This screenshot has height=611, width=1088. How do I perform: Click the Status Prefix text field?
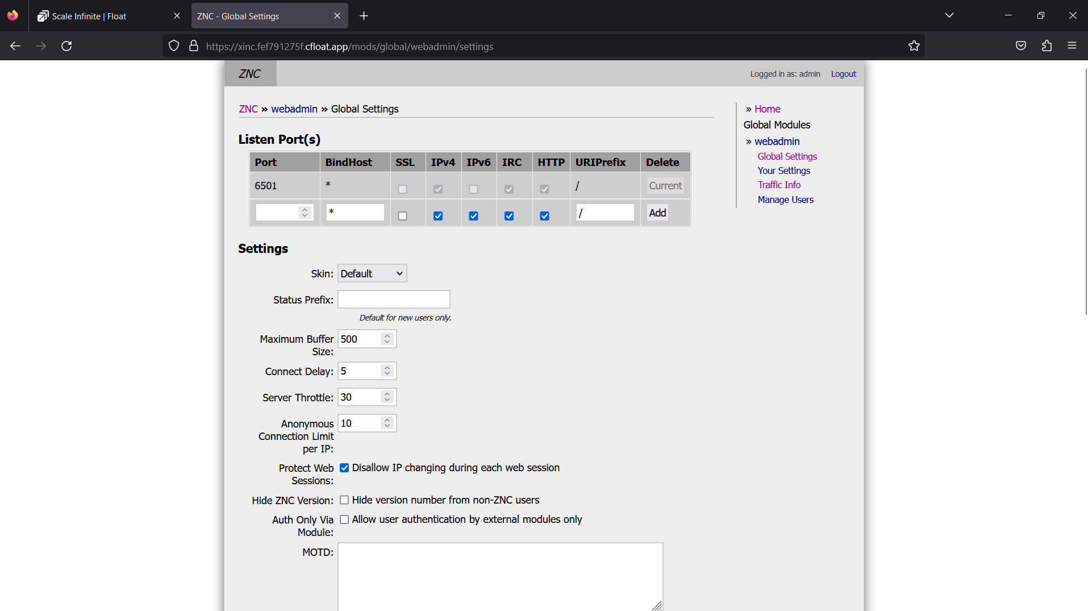coord(394,300)
